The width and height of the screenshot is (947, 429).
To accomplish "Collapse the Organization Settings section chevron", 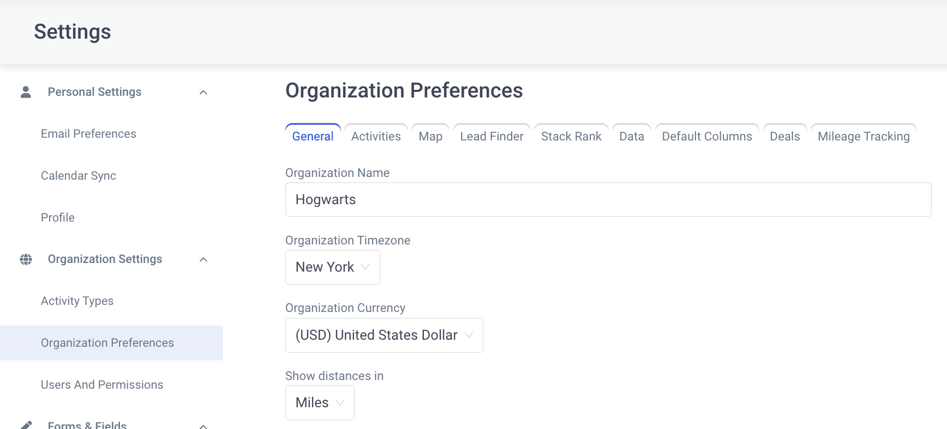I will click(x=203, y=260).
